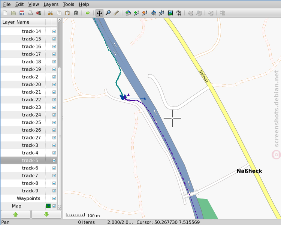The image size is (281, 225).
Task: Click the layer list scrollbar up arrow
Action: click(x=60, y=20)
